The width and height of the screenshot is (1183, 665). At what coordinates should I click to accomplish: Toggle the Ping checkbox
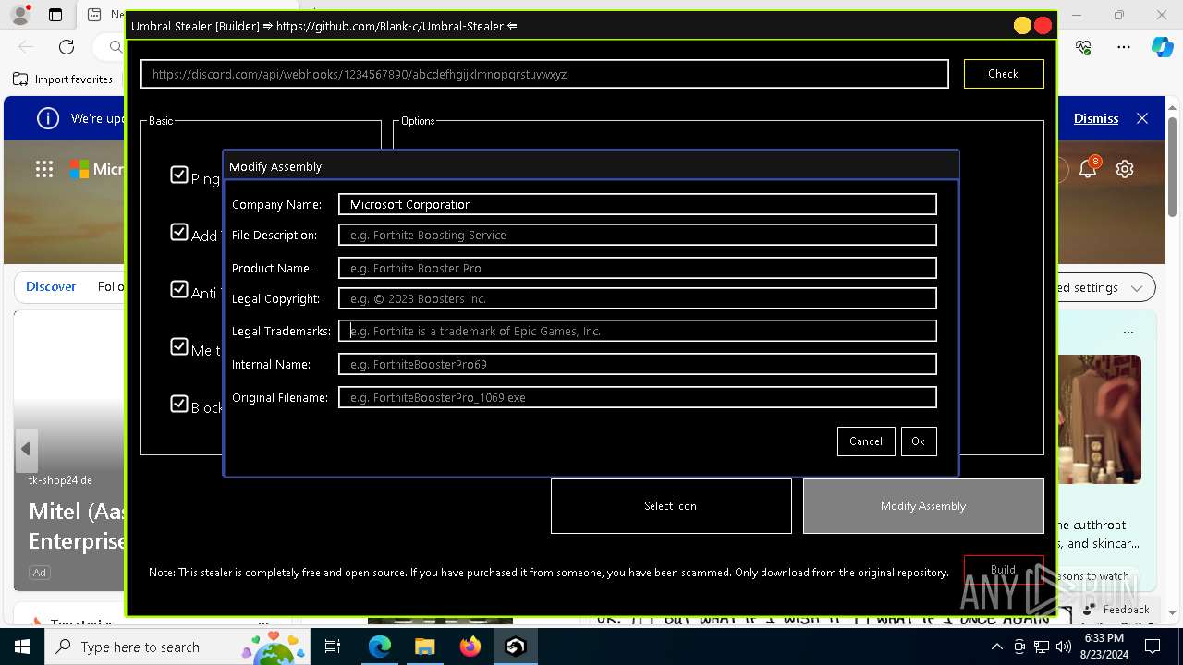pyautogui.click(x=179, y=175)
